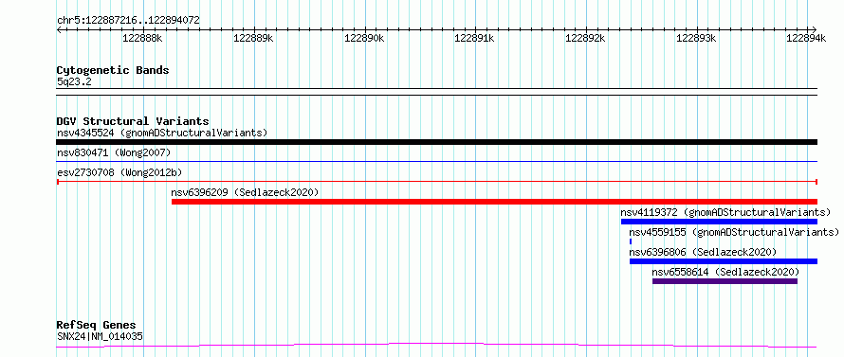Select the RefSeq Genes track heading
The height and width of the screenshot is (357, 844).
[97, 326]
